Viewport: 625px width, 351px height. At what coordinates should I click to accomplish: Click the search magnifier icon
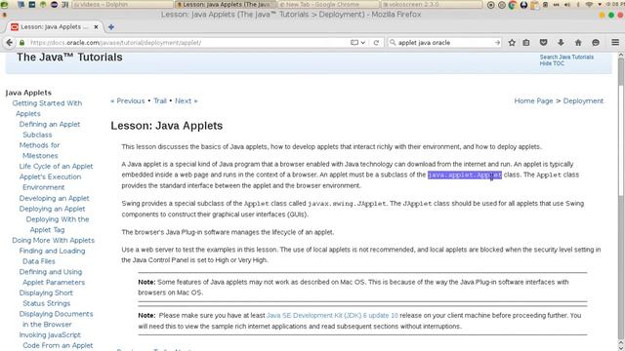393,42
